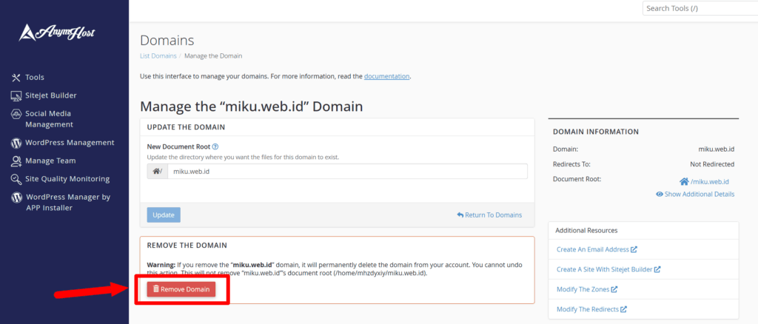Click Return To Domains link
Image resolution: width=758 pixels, height=324 pixels.
[x=489, y=215]
